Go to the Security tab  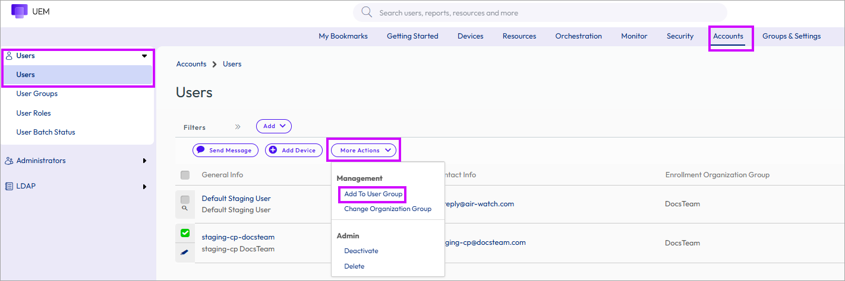[680, 36]
